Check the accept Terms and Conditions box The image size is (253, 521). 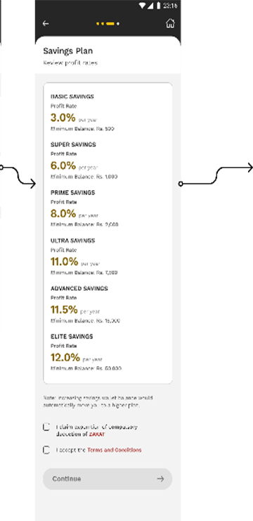click(46, 450)
